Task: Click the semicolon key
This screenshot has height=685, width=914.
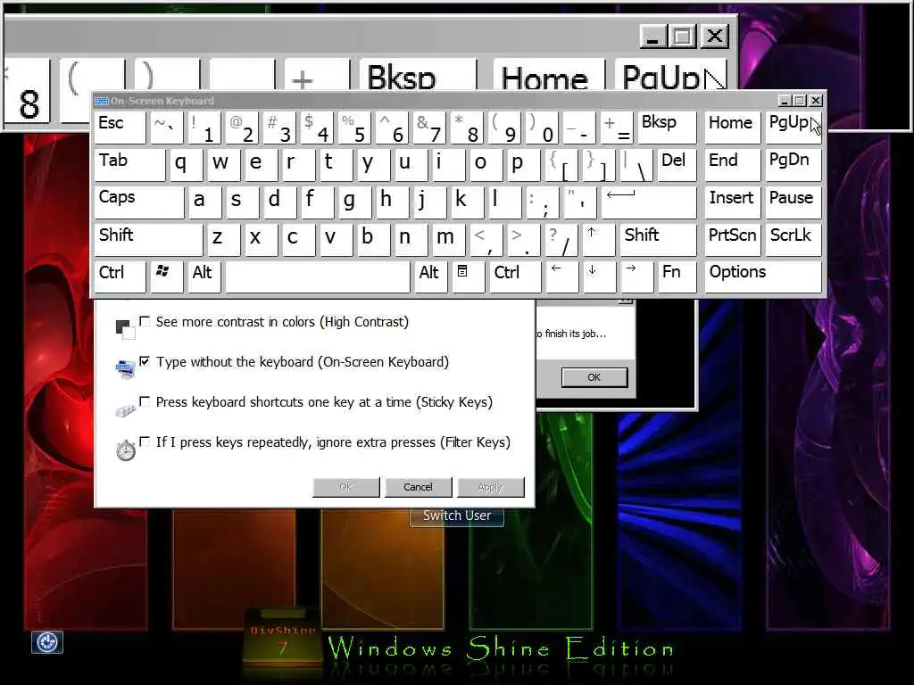Action: click(x=542, y=202)
